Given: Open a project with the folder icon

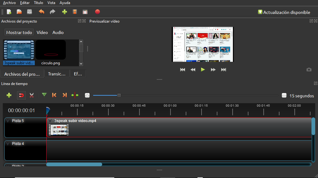Looking at the screenshot, I should point(19,12).
